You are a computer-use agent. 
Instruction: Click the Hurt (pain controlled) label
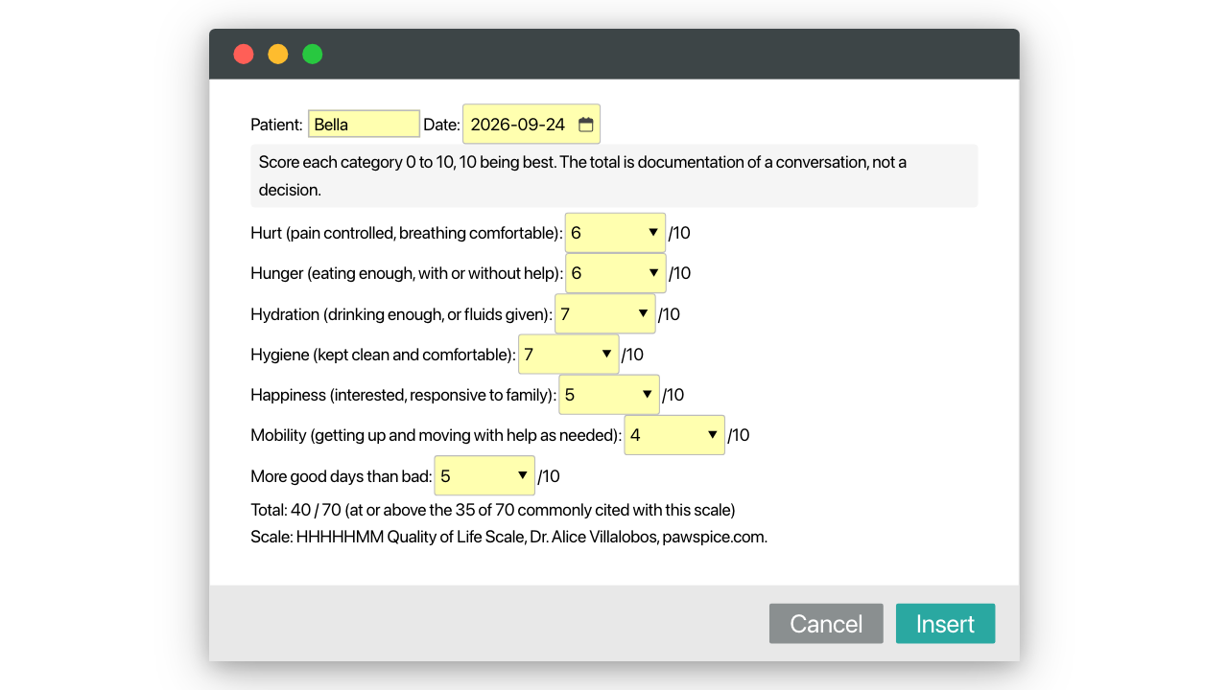pyautogui.click(x=407, y=233)
